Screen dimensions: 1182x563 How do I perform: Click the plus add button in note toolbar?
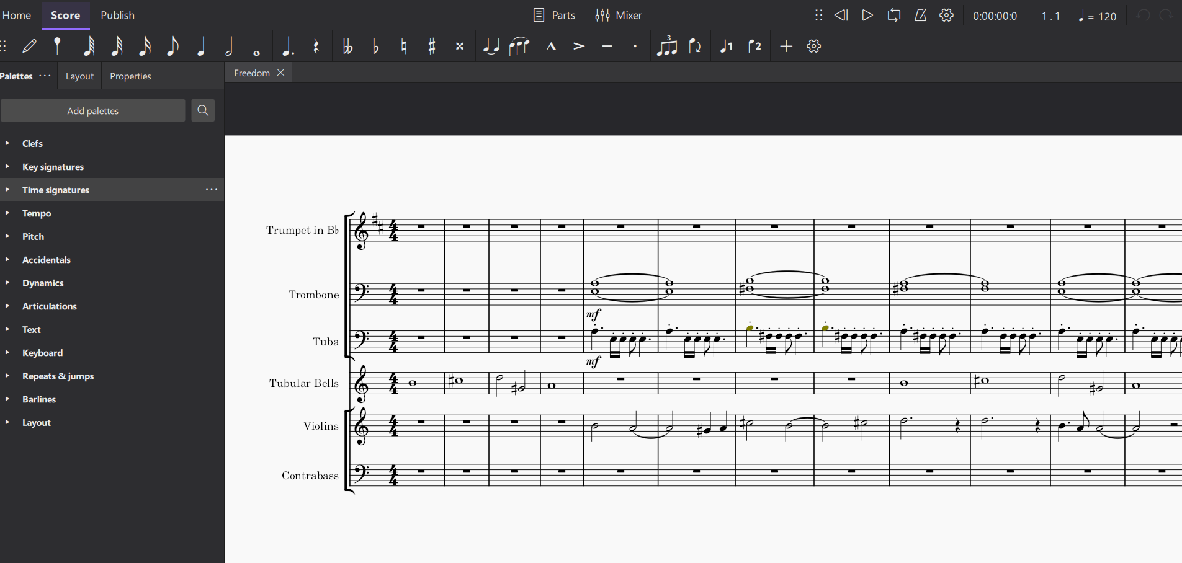pos(786,46)
